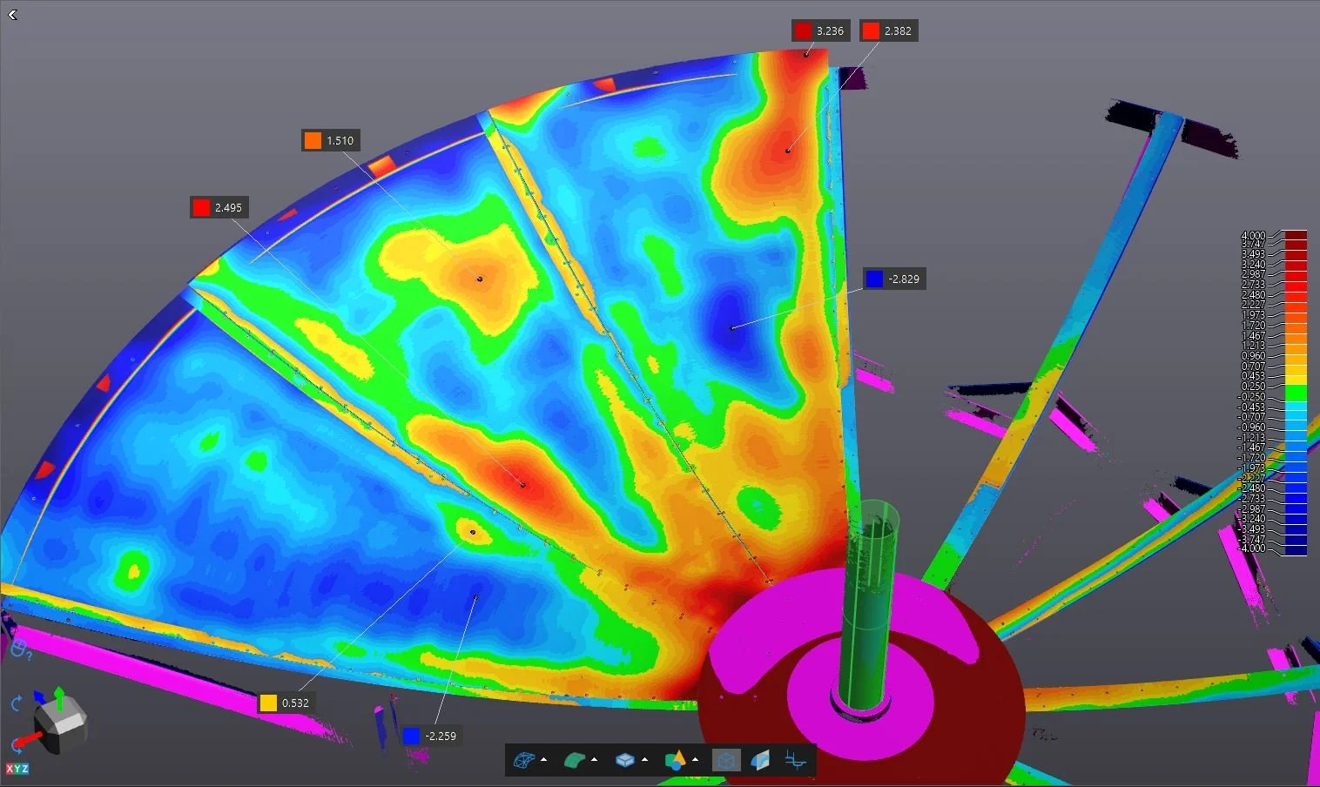Select the -2.259 deviation annotation label

tap(431, 736)
